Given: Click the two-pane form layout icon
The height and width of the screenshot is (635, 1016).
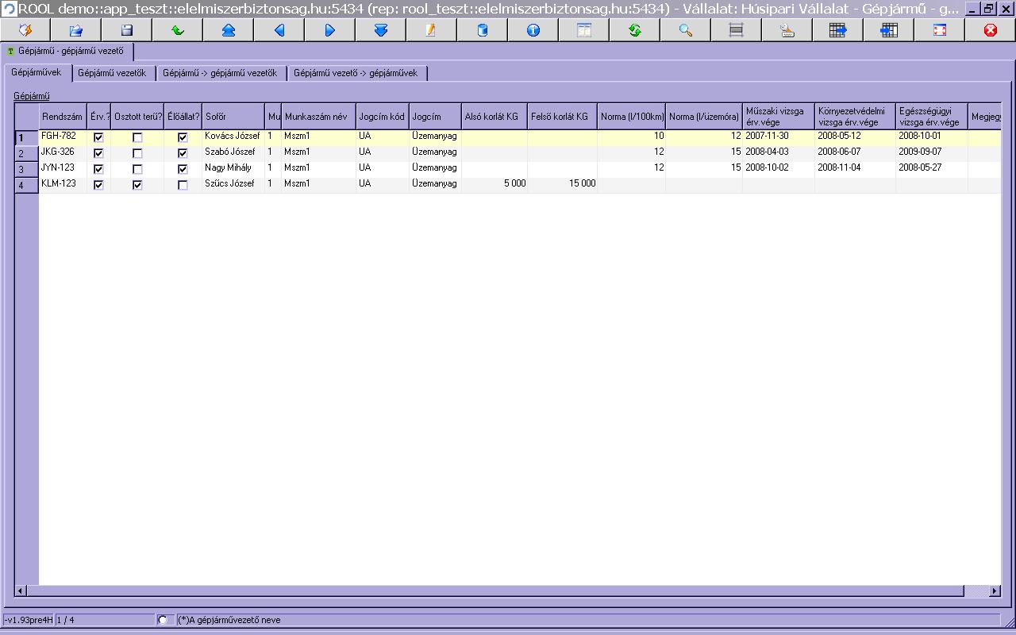Looking at the screenshot, I should coord(584,30).
